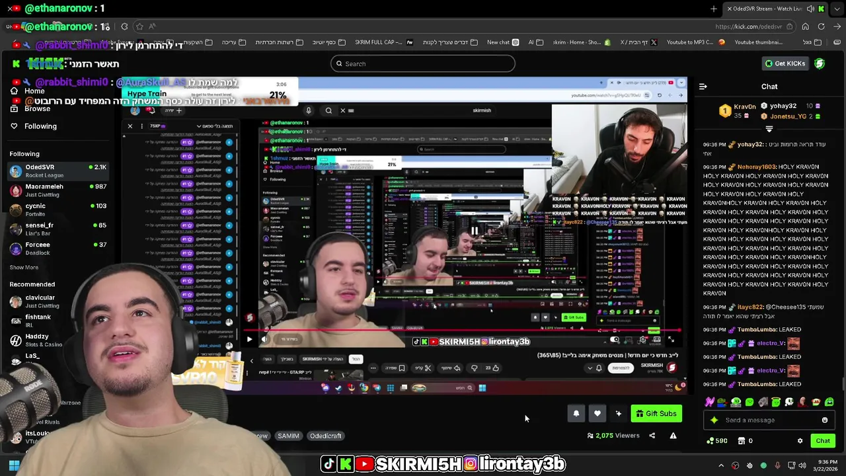The image size is (846, 476).
Task: Toggle follow with the heart button
Action: (x=597, y=414)
